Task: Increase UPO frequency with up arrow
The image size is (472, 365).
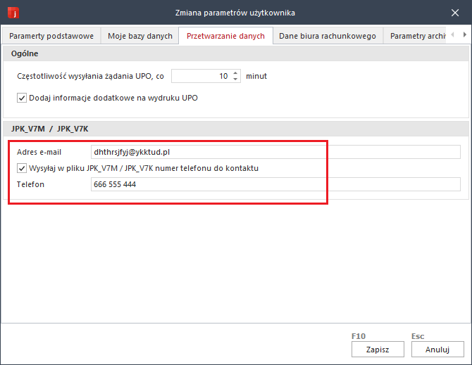Action: click(x=235, y=72)
